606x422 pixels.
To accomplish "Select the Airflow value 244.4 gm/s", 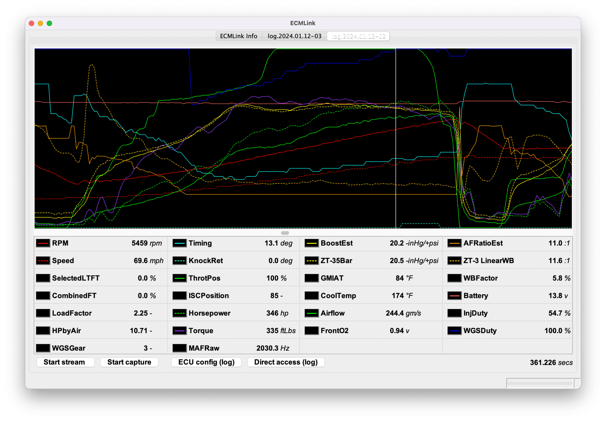I will 403,313.
